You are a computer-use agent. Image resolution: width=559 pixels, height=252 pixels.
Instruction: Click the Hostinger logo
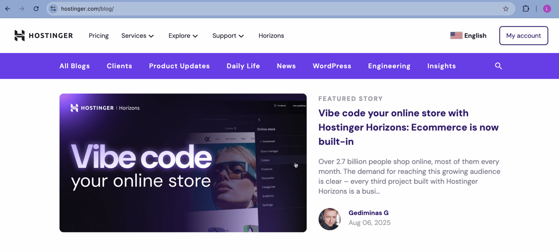click(x=43, y=36)
